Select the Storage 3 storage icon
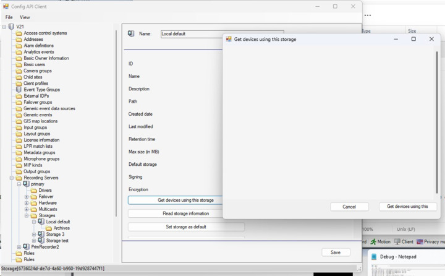This screenshot has height=276, width=445. pos(41,235)
